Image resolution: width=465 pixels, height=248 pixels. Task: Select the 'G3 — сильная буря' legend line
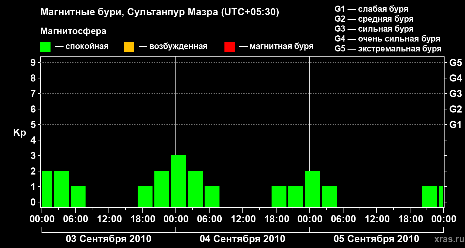(x=374, y=29)
